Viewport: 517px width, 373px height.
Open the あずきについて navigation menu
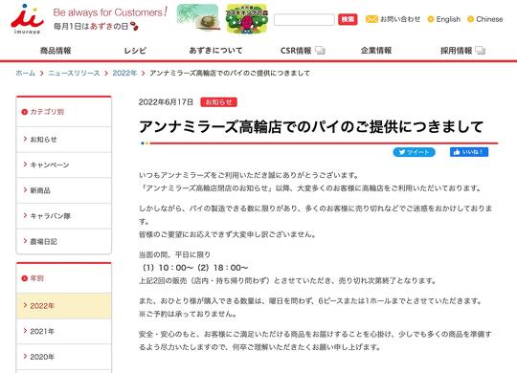point(215,51)
